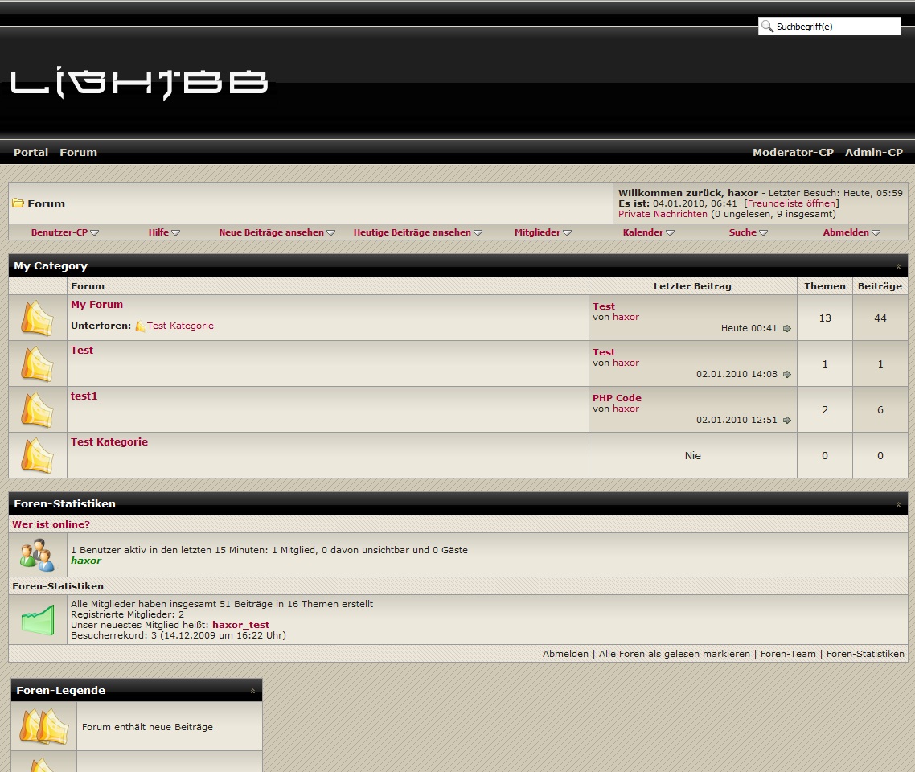Click the Letzter Beitrag column header
This screenshot has height=772, width=915.
tap(692, 286)
